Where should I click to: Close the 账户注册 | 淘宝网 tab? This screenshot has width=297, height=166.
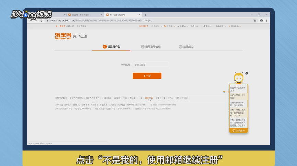tap(140, 15)
